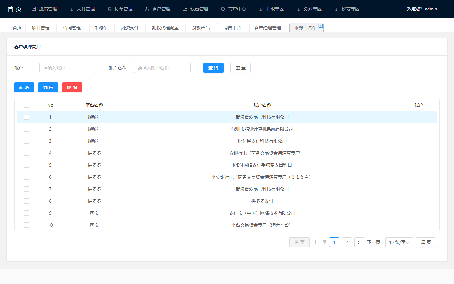Click the 平台名称 column header
This screenshot has width=454, height=284.
pos(94,105)
